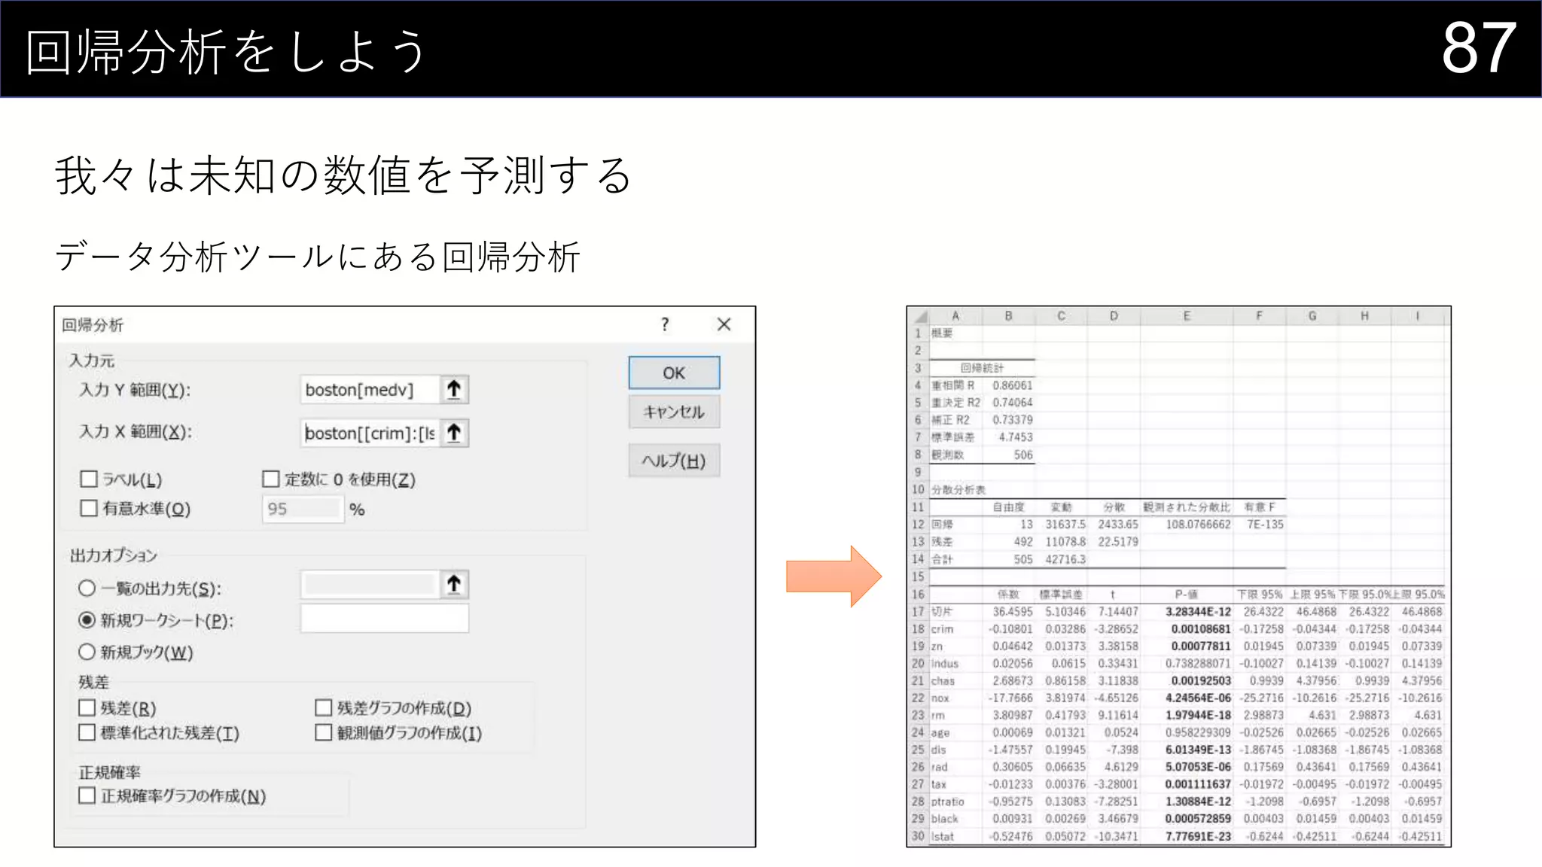
Task: Click the input Y range field boston[medv]
Action: (x=370, y=389)
